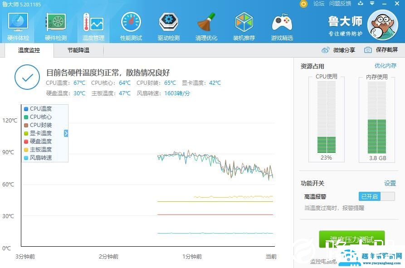405x268 pixels.
Task: Toggle the 高温报警 alarm switch
Action: [376, 196]
